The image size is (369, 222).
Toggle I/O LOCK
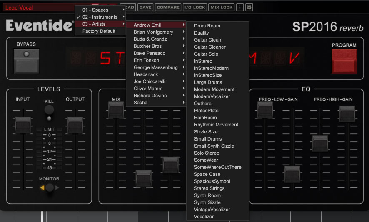point(195,7)
